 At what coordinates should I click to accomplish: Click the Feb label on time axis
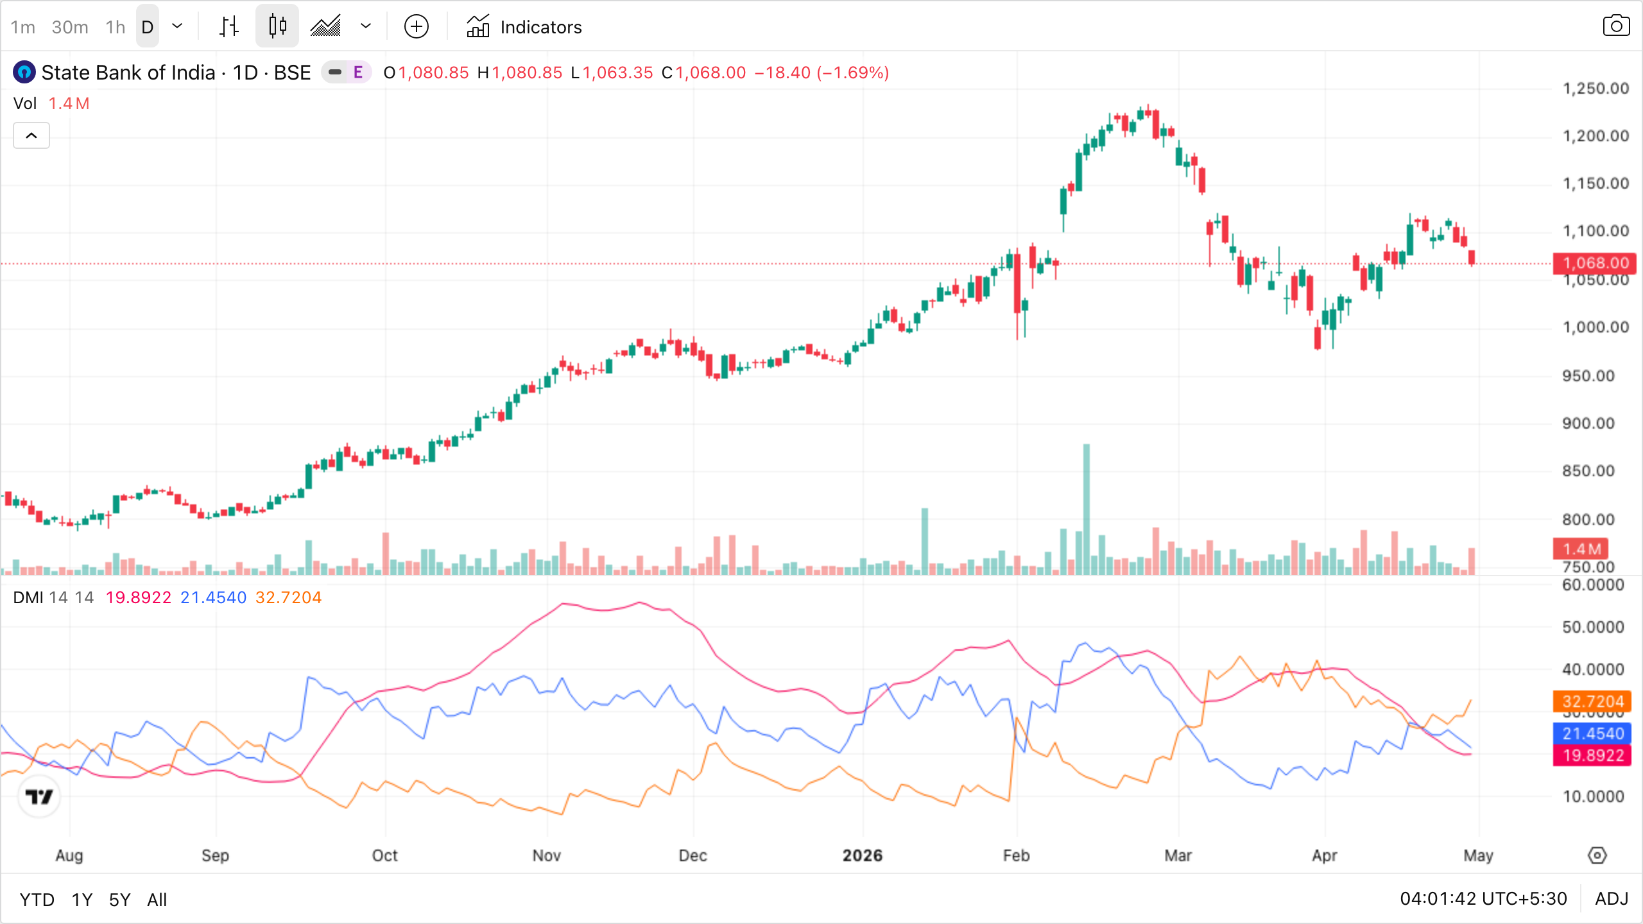coord(1017,855)
